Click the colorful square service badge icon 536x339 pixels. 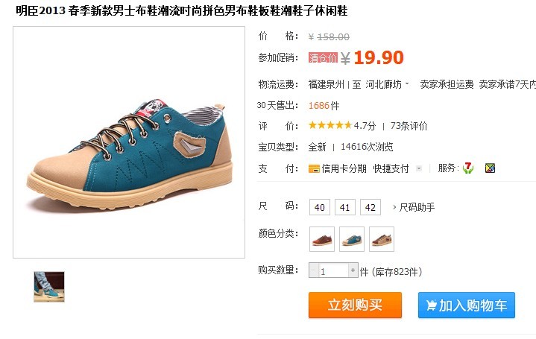(490, 168)
